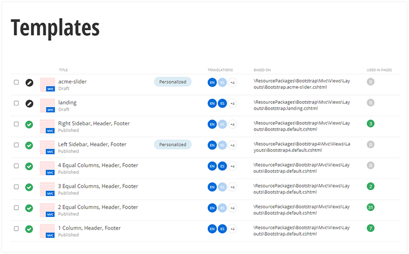
Task: Click published checkmark icon for 1 Column template
Action: [x=29, y=229]
